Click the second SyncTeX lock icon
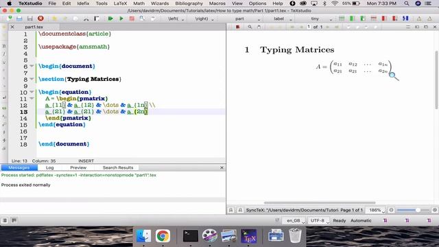This screenshot has width=439, height=247. click(240, 210)
